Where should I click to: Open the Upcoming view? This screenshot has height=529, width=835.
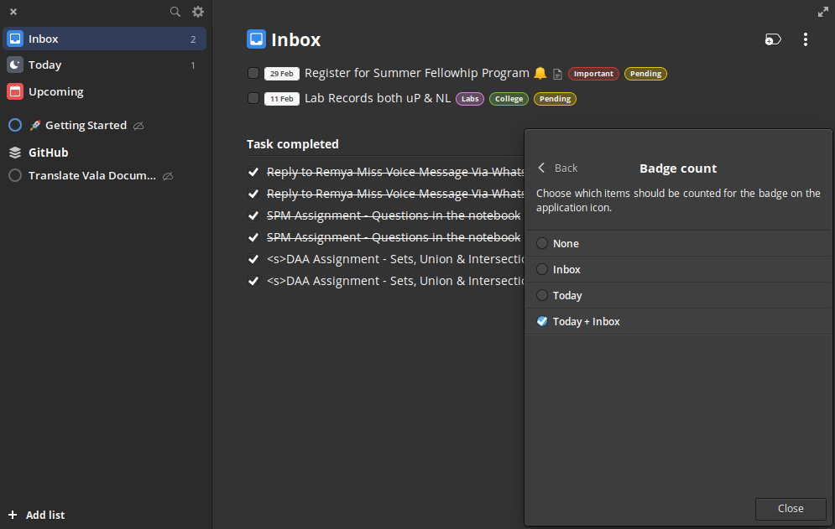click(x=104, y=91)
